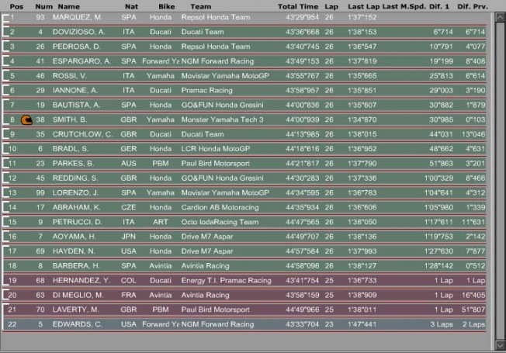Screen dimensions: 506x353
Task: Select the BARBERA, H. name cell
Action: (76, 266)
